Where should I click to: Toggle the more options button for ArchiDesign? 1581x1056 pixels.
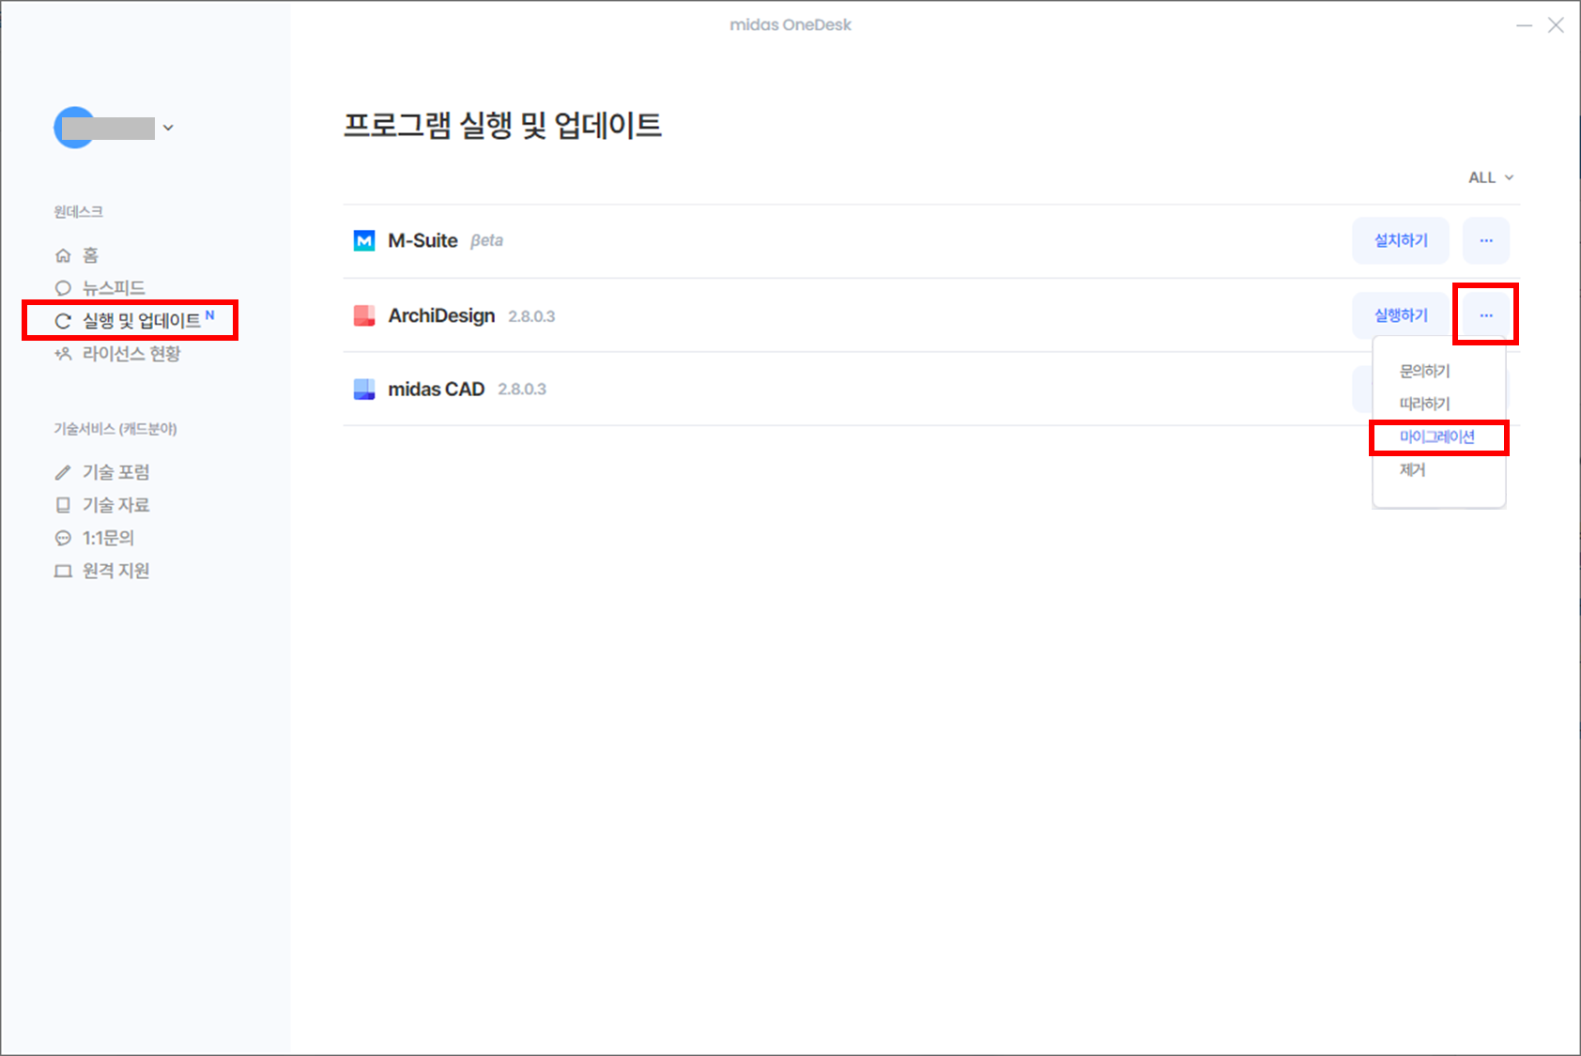click(1486, 315)
